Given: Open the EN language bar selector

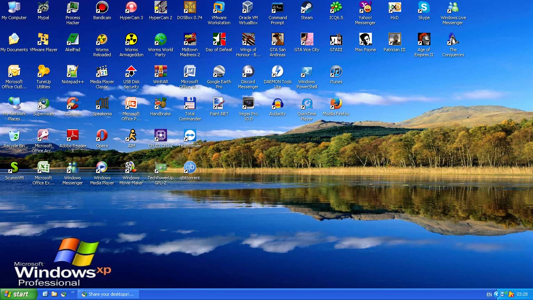Looking at the screenshot, I should pyautogui.click(x=489, y=295).
